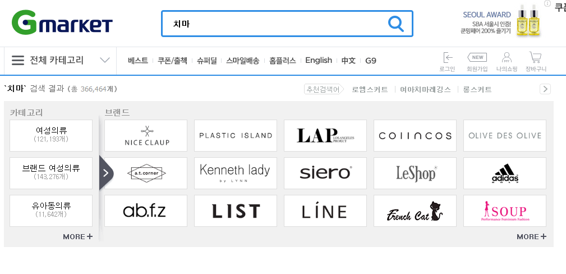The width and height of the screenshot is (566, 274).
Task: Show more categories with MORE+
Action: point(77,236)
